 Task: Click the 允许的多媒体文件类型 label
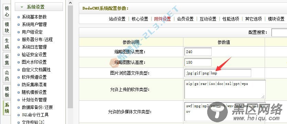pos(130,112)
